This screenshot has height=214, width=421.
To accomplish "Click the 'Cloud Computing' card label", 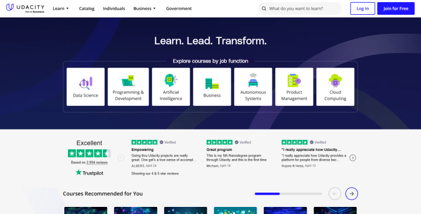I will point(335,95).
